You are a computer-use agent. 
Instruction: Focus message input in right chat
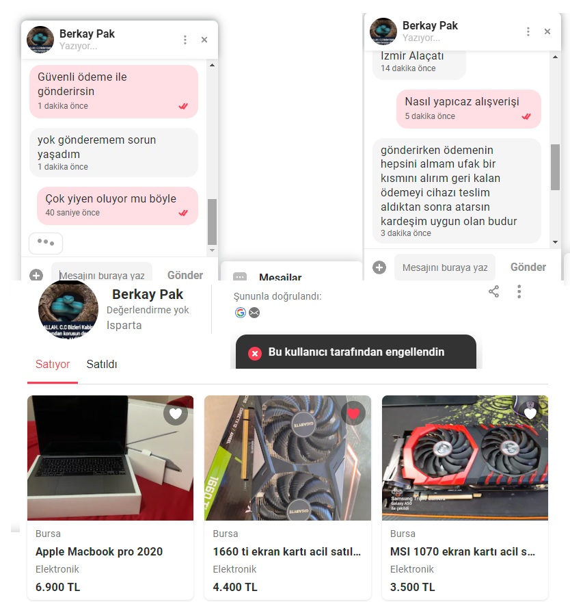click(444, 267)
